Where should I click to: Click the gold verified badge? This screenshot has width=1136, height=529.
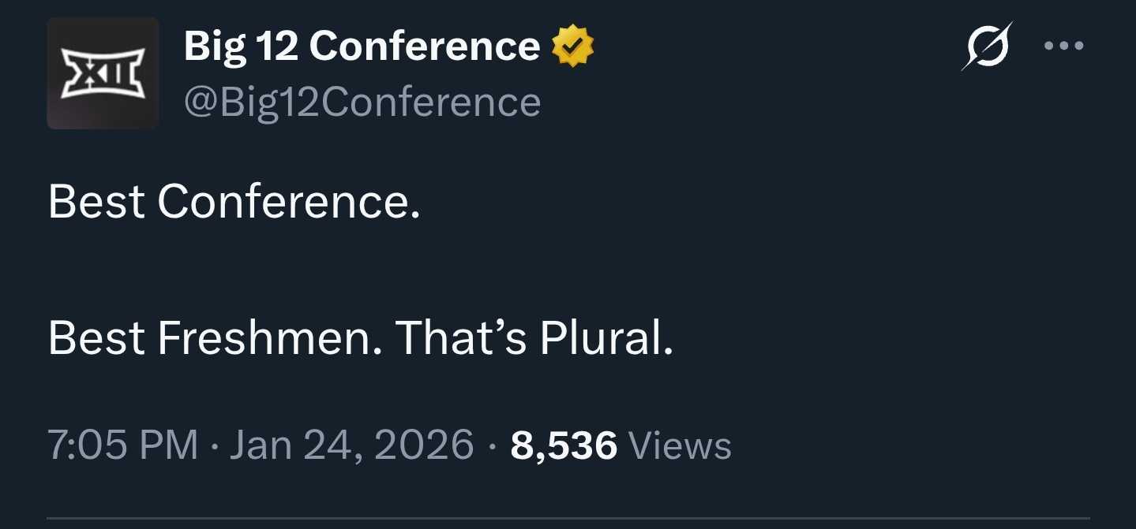pyautogui.click(x=572, y=46)
